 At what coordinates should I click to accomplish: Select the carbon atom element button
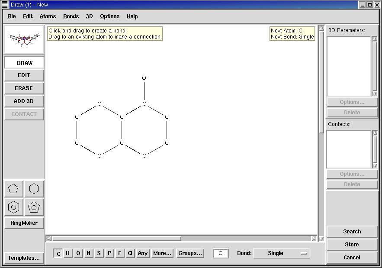pos(58,254)
